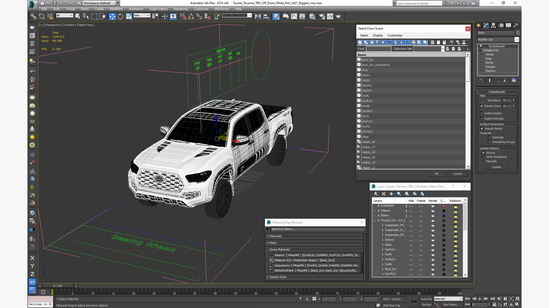Open the Display menu in Select From Scene
This screenshot has width=549, height=308.
(x=377, y=35)
